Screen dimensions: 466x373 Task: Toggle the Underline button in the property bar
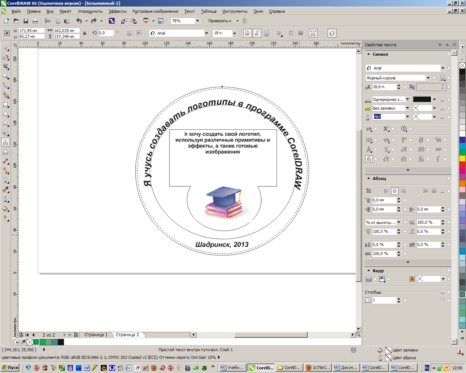coord(266,33)
